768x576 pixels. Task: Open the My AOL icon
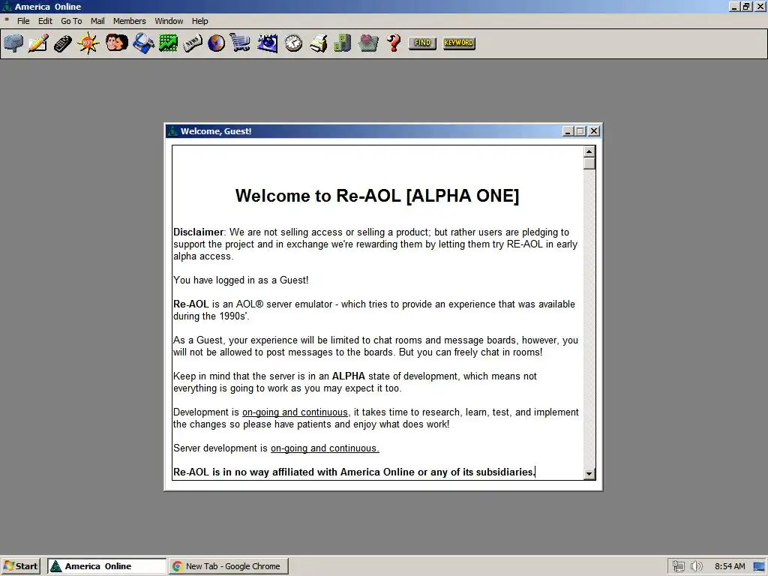[267, 43]
